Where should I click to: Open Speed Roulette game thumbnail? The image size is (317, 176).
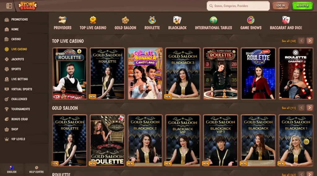[x=70, y=73]
